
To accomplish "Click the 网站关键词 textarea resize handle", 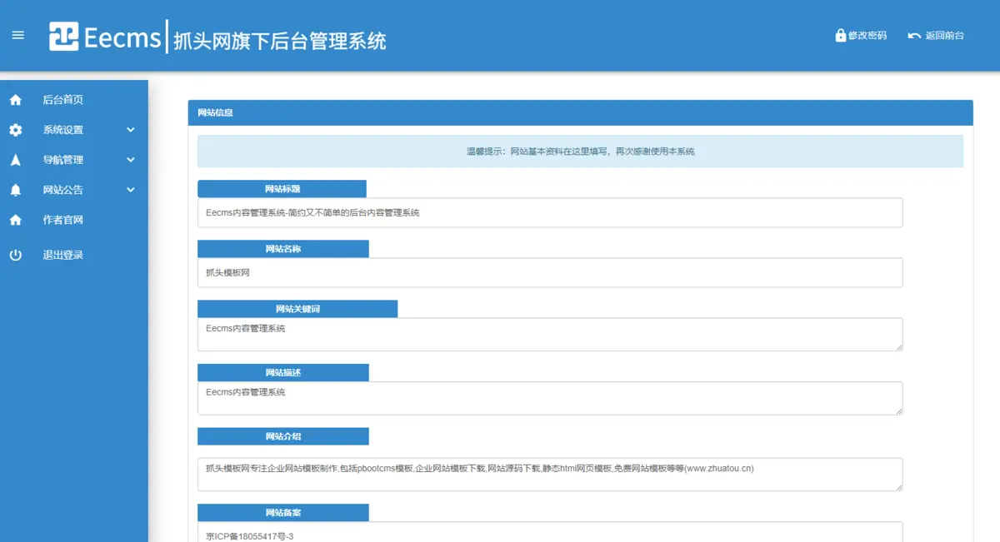I will click(898, 346).
